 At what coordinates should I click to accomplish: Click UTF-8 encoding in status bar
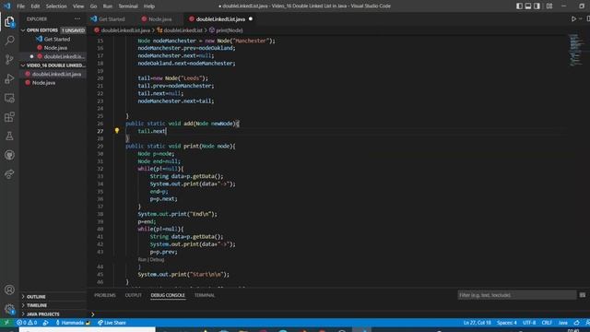(529, 323)
